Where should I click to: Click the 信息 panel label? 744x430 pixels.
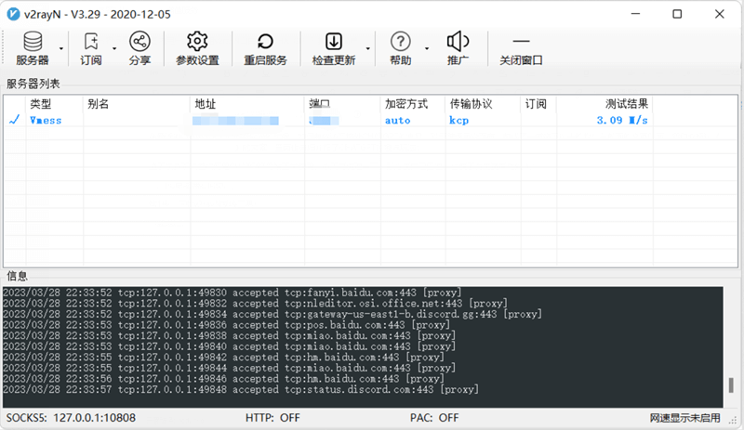tap(17, 276)
